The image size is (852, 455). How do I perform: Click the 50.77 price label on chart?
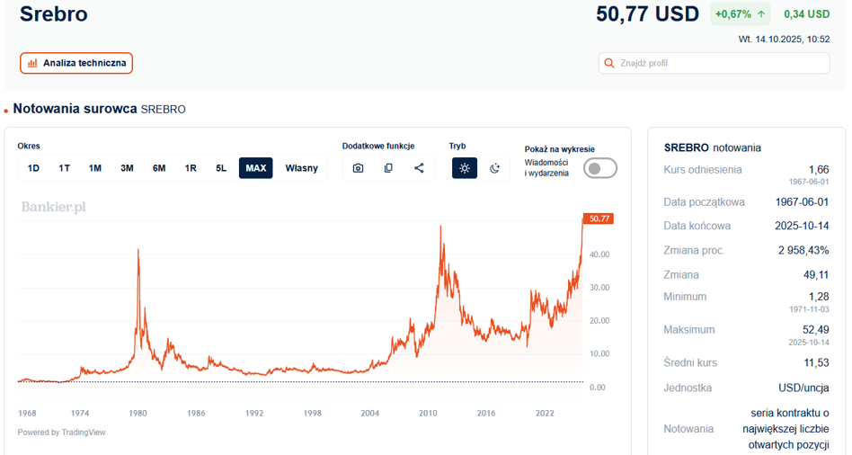(x=599, y=219)
